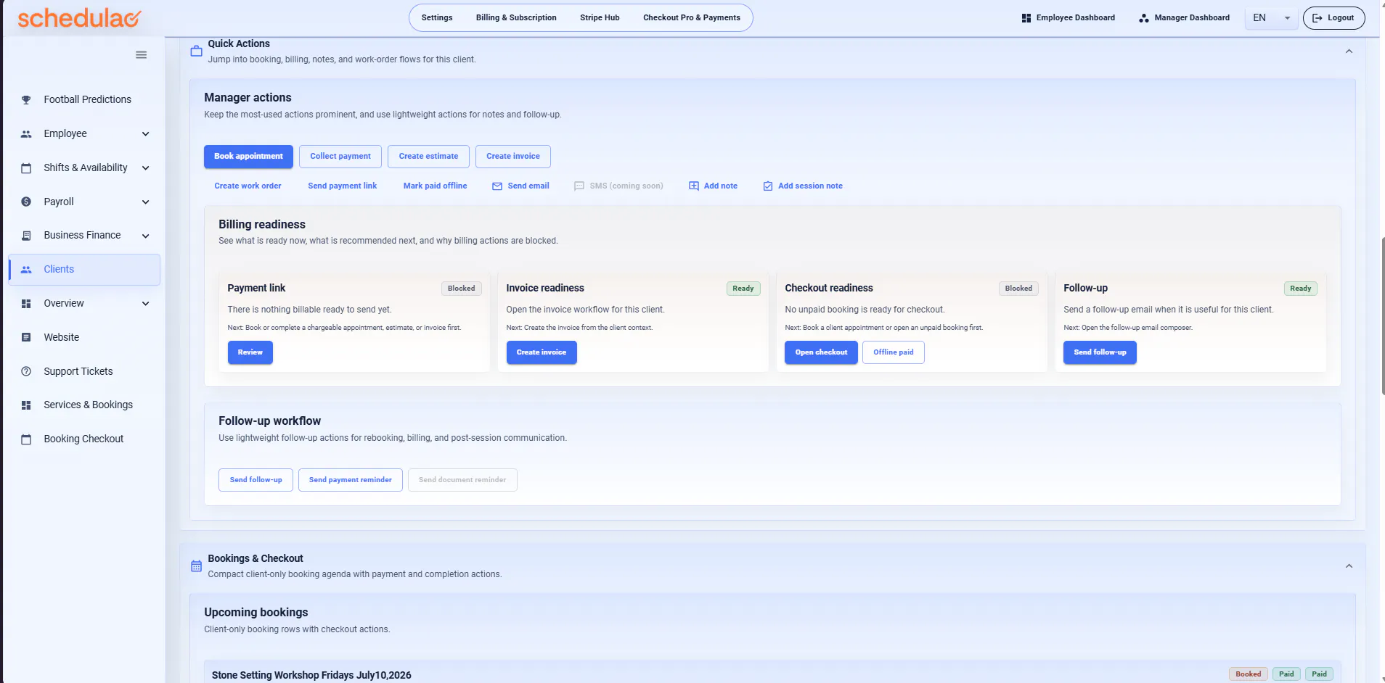Click the Website page icon

point(26,337)
